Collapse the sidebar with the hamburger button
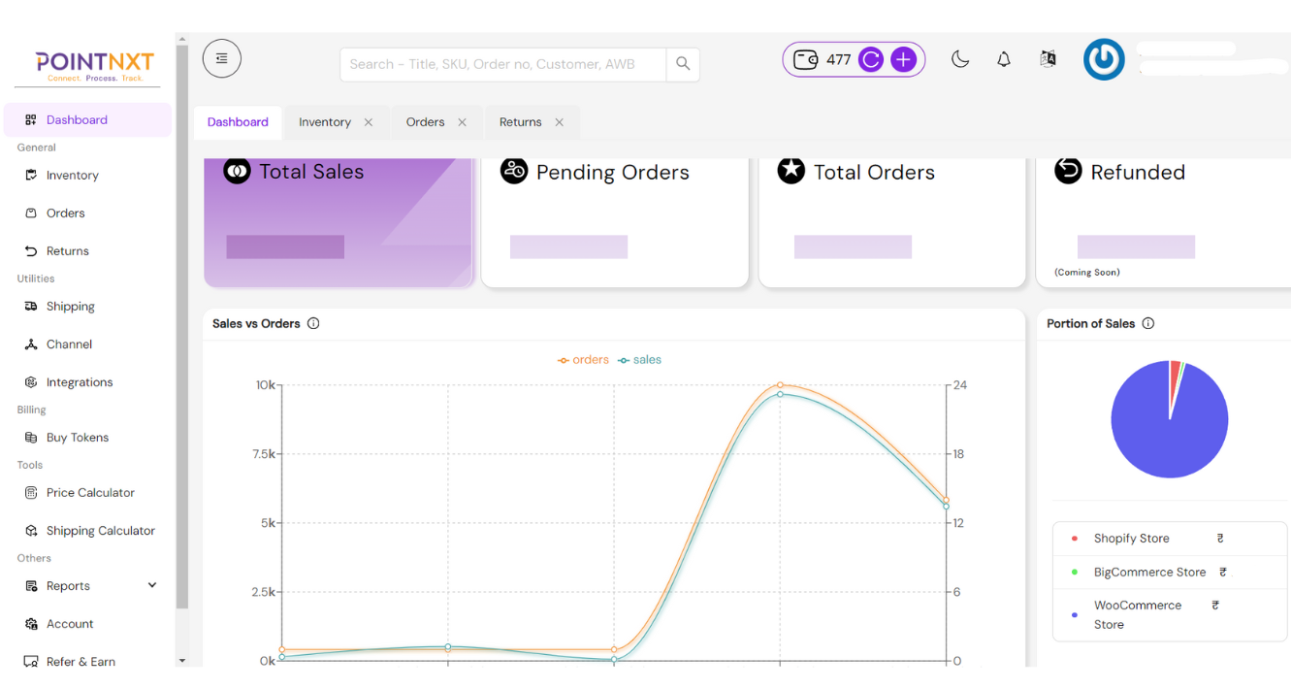 pyautogui.click(x=221, y=58)
